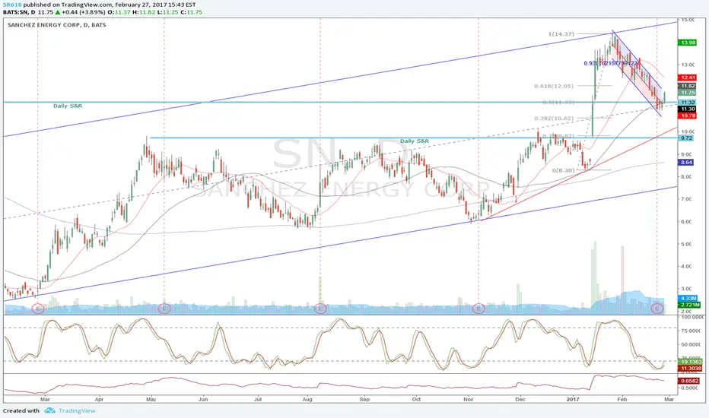Click the Daily S&R label on the 11.32 line
This screenshot has height=418, width=709.
pos(68,106)
